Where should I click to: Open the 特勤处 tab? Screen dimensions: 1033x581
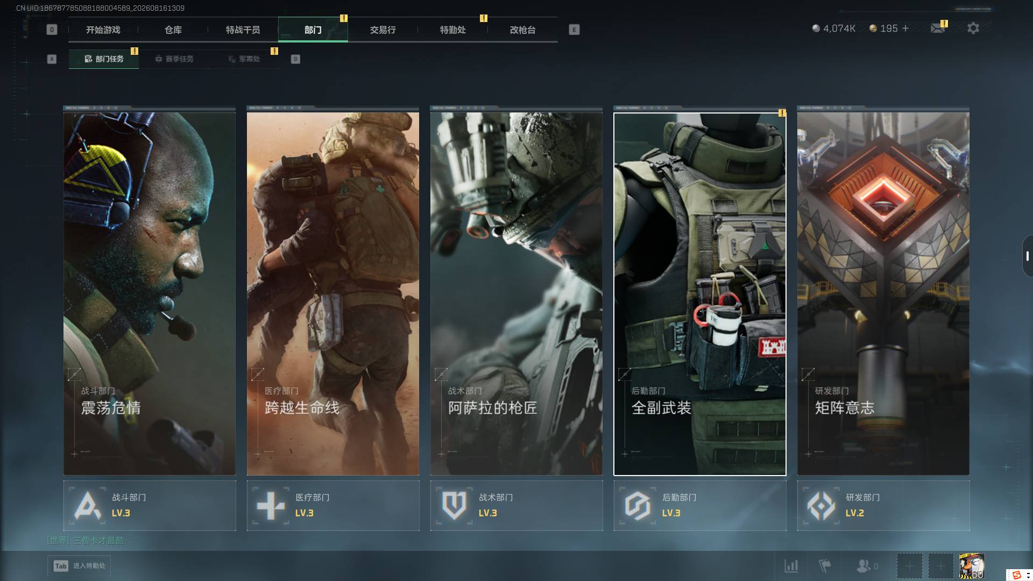[453, 30]
